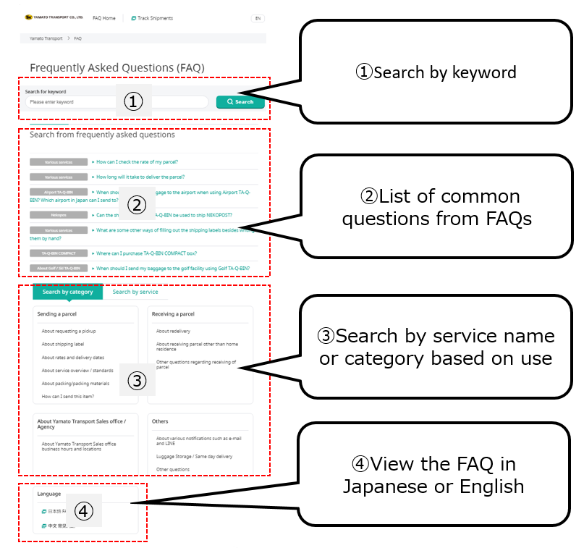Go to Yamato Transport breadcrumb link

tap(46, 37)
